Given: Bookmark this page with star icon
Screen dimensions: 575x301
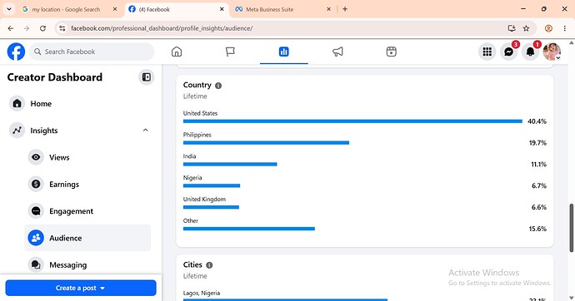Looking at the screenshot, I should click(x=526, y=28).
